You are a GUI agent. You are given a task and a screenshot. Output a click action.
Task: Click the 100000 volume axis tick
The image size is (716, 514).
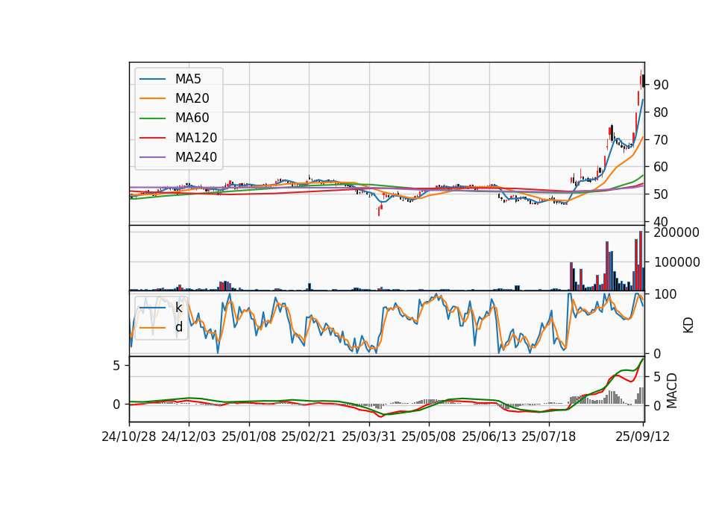tap(676, 262)
